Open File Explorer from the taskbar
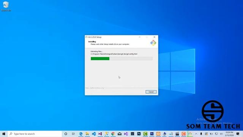The image size is (243, 137). click(87, 134)
